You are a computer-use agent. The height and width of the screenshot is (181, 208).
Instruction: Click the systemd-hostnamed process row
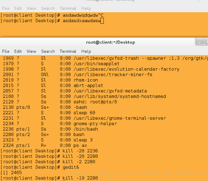coord(84,96)
